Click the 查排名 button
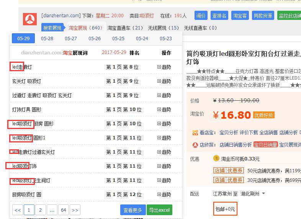Viewport: 301px width, 219px height. [219, 16]
